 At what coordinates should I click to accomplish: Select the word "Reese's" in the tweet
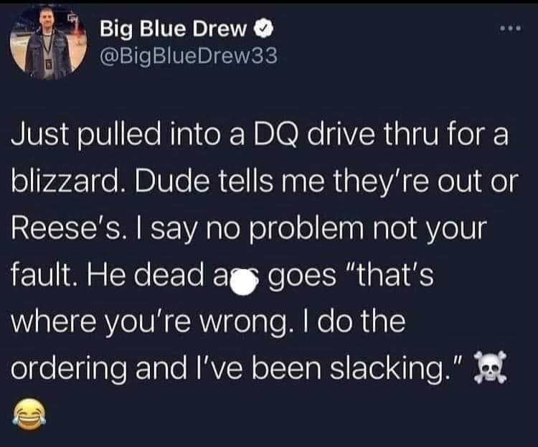[x=65, y=228]
